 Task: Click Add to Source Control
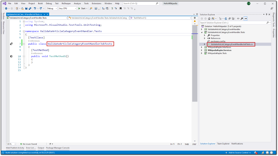238,153
